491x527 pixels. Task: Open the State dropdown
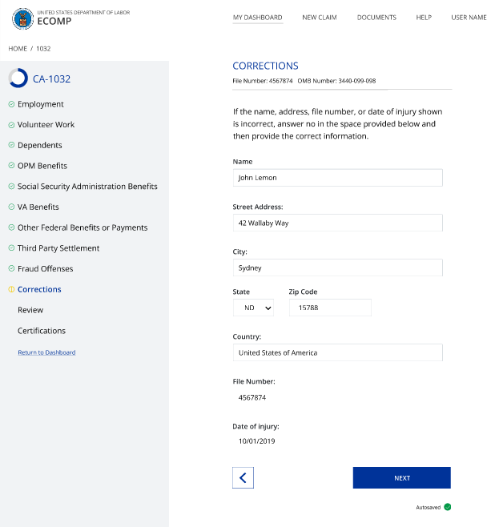[253, 308]
